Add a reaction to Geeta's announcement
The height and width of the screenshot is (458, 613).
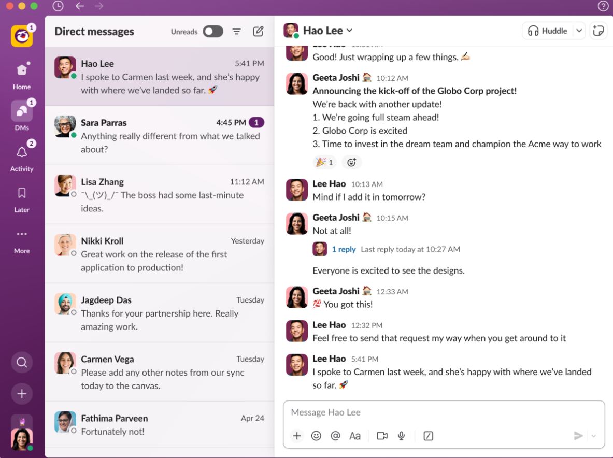[x=351, y=162]
